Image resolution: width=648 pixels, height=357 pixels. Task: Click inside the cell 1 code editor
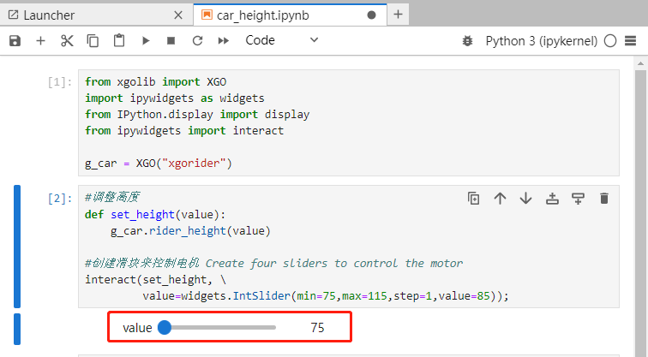(348, 122)
